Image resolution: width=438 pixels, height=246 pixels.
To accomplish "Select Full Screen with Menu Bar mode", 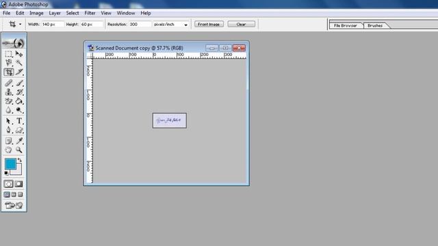I will point(14,195).
